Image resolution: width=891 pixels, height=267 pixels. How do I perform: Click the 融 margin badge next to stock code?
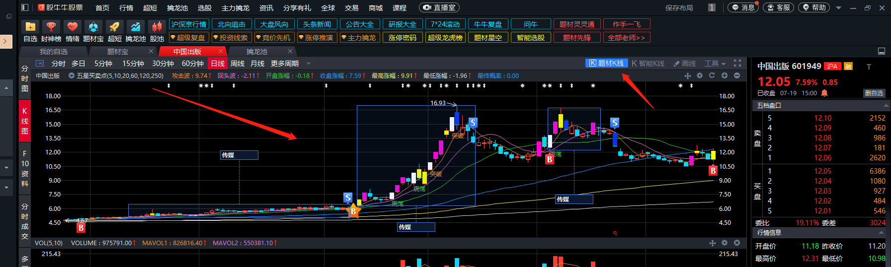point(848,67)
